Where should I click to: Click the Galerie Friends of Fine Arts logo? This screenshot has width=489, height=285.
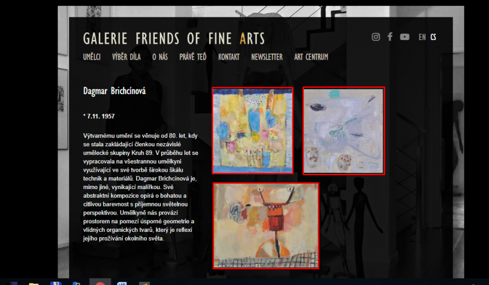174,38
